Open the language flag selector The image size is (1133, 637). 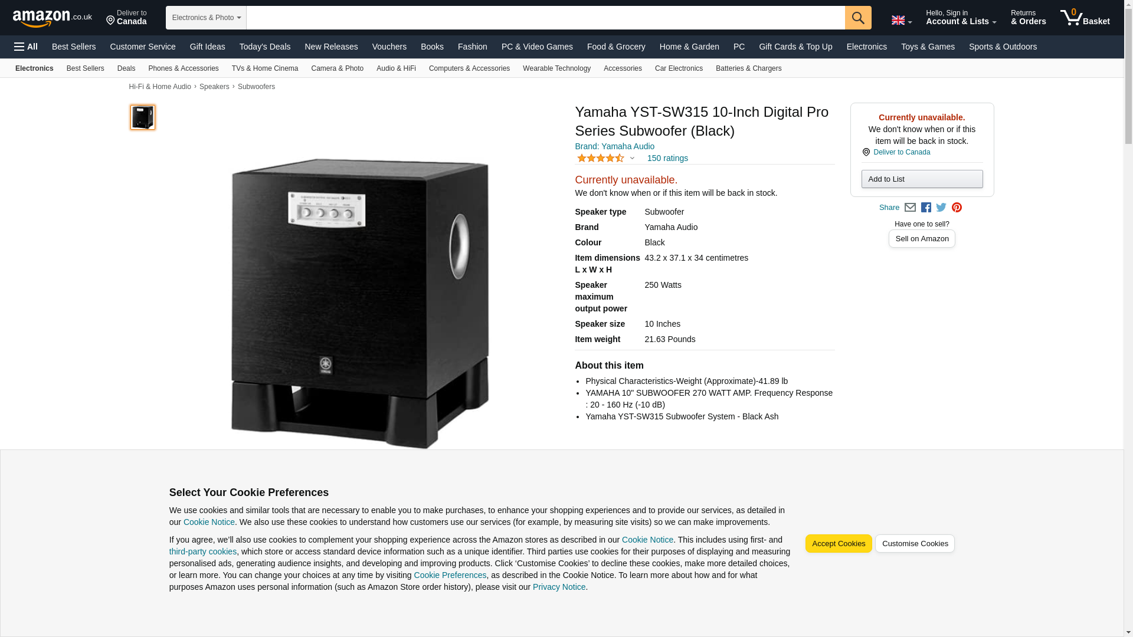[901, 20]
